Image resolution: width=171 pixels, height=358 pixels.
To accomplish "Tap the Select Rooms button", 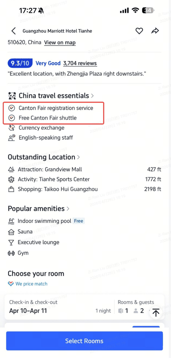I will click(84, 341).
